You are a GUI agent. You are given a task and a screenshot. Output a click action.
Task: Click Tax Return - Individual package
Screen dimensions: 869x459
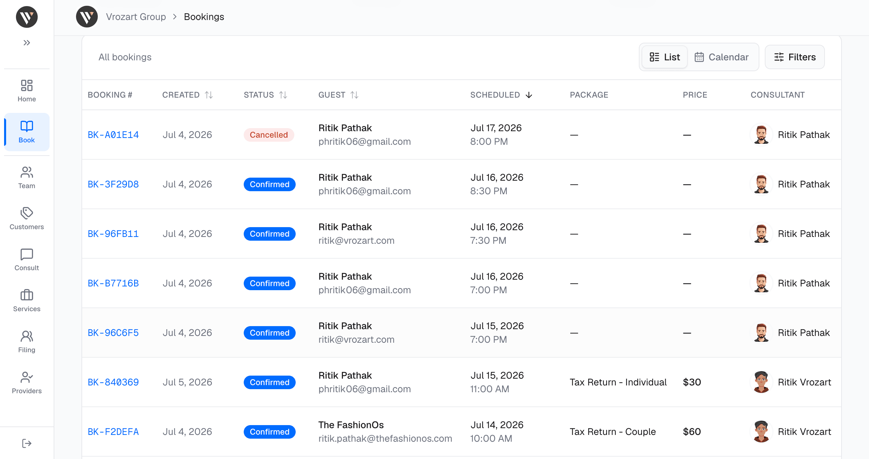(618, 382)
